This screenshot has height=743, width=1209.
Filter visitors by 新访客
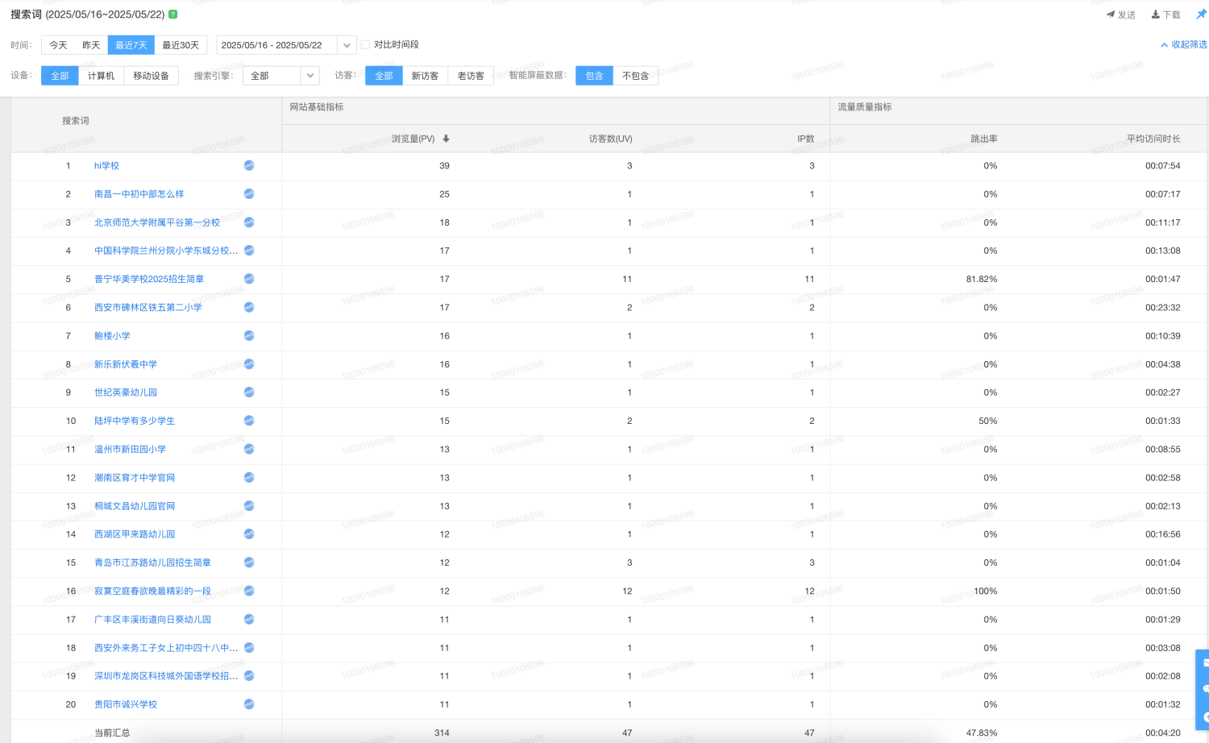(x=425, y=76)
